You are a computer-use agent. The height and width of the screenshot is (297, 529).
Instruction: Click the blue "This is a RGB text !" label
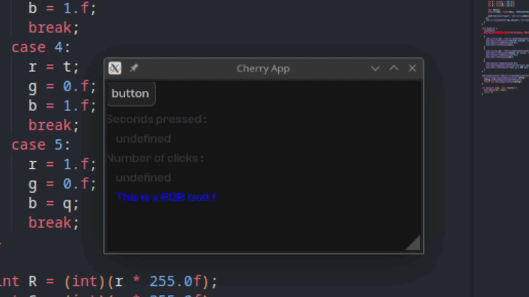pos(166,197)
